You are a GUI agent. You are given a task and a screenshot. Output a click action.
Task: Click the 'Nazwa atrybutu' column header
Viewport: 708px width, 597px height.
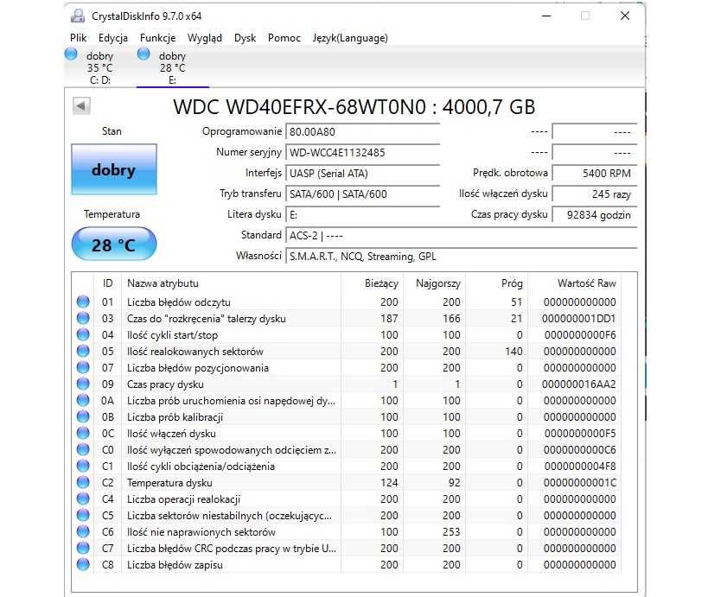231,283
